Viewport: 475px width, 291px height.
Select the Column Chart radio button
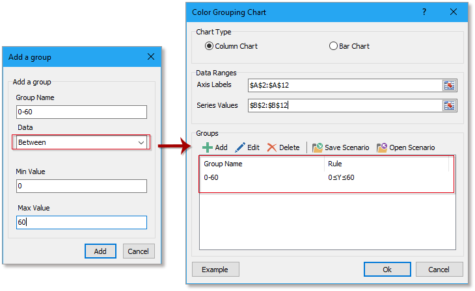(209, 46)
